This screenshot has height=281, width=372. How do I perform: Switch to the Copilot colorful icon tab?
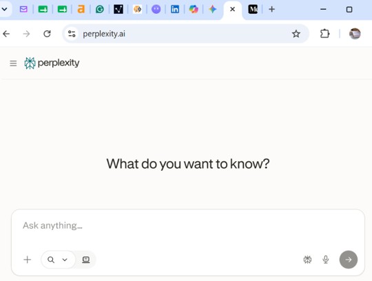click(194, 9)
